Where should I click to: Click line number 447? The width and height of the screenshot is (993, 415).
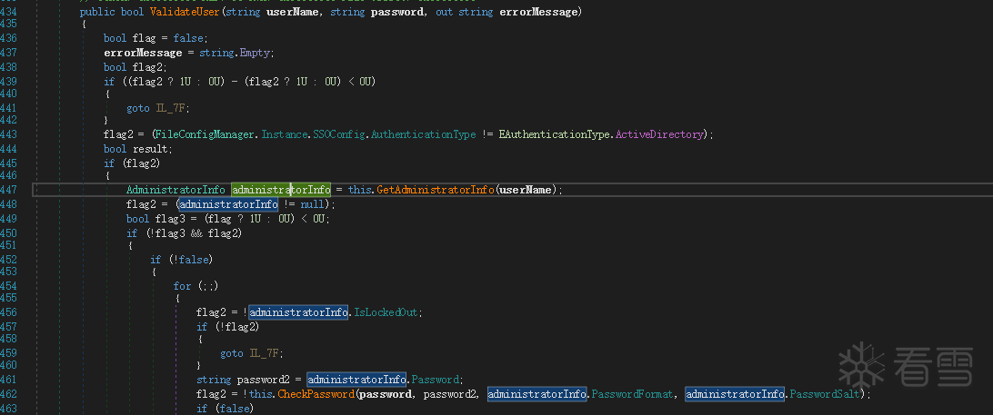coord(9,190)
